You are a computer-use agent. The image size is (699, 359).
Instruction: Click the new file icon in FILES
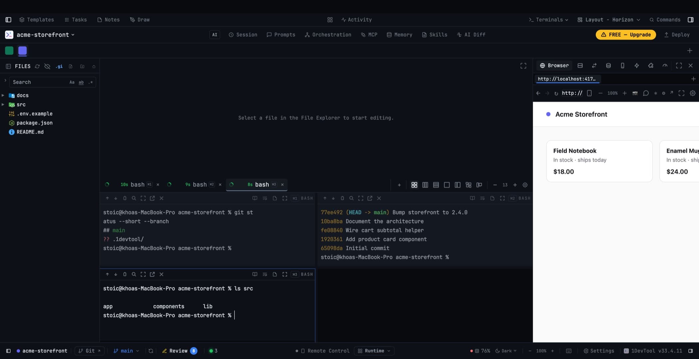click(x=71, y=66)
